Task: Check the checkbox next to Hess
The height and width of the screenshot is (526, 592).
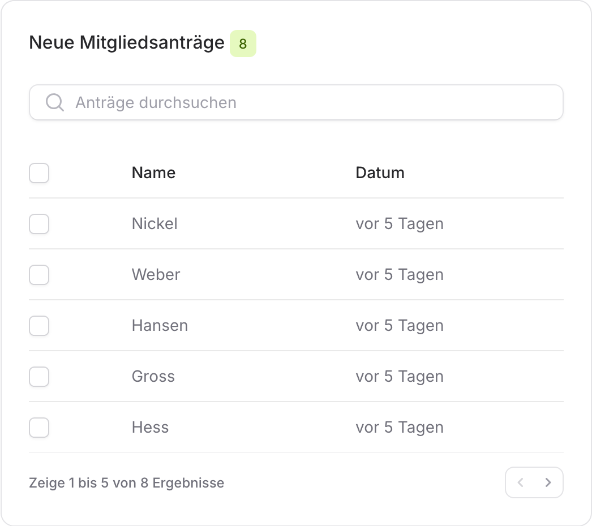Action: [38, 428]
